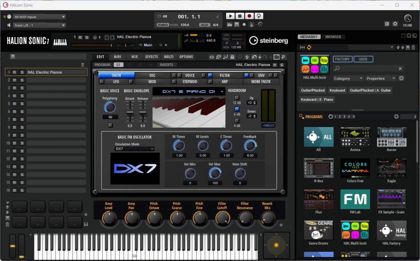Image resolution: width=420 pixels, height=261 pixels.
Task: Click the MediaBay panel lock icon
Action: tap(403, 36)
